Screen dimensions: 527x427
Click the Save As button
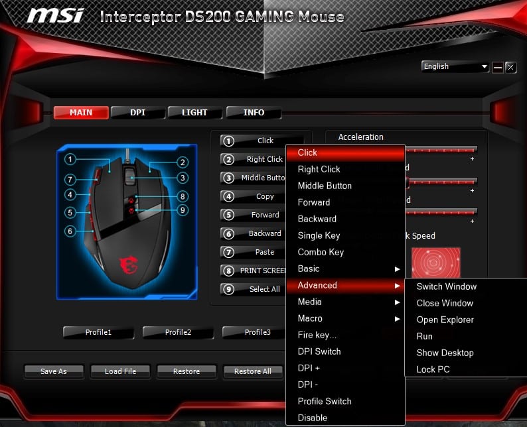pos(54,371)
